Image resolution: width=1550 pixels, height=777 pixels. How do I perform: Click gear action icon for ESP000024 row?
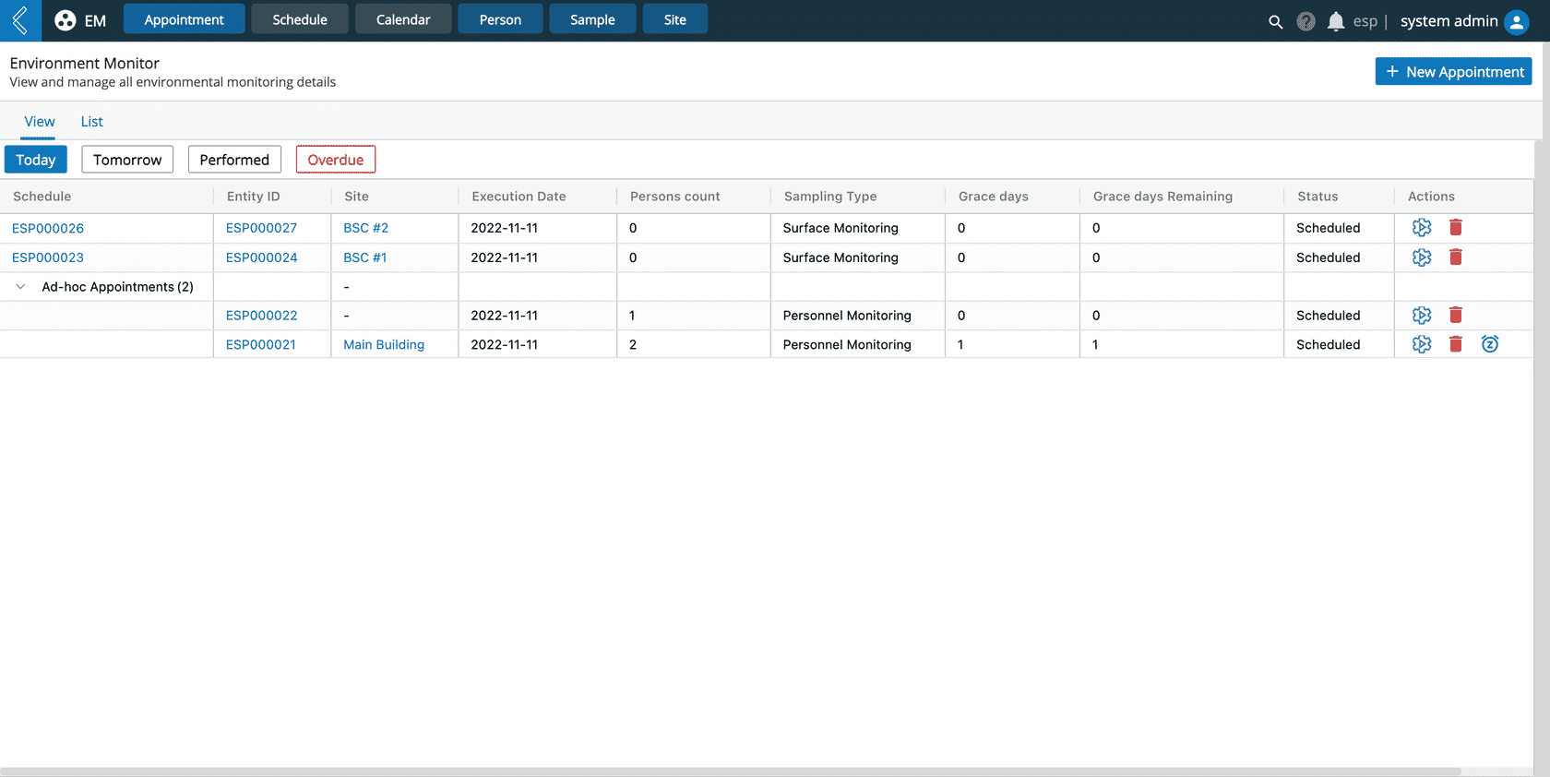1422,257
